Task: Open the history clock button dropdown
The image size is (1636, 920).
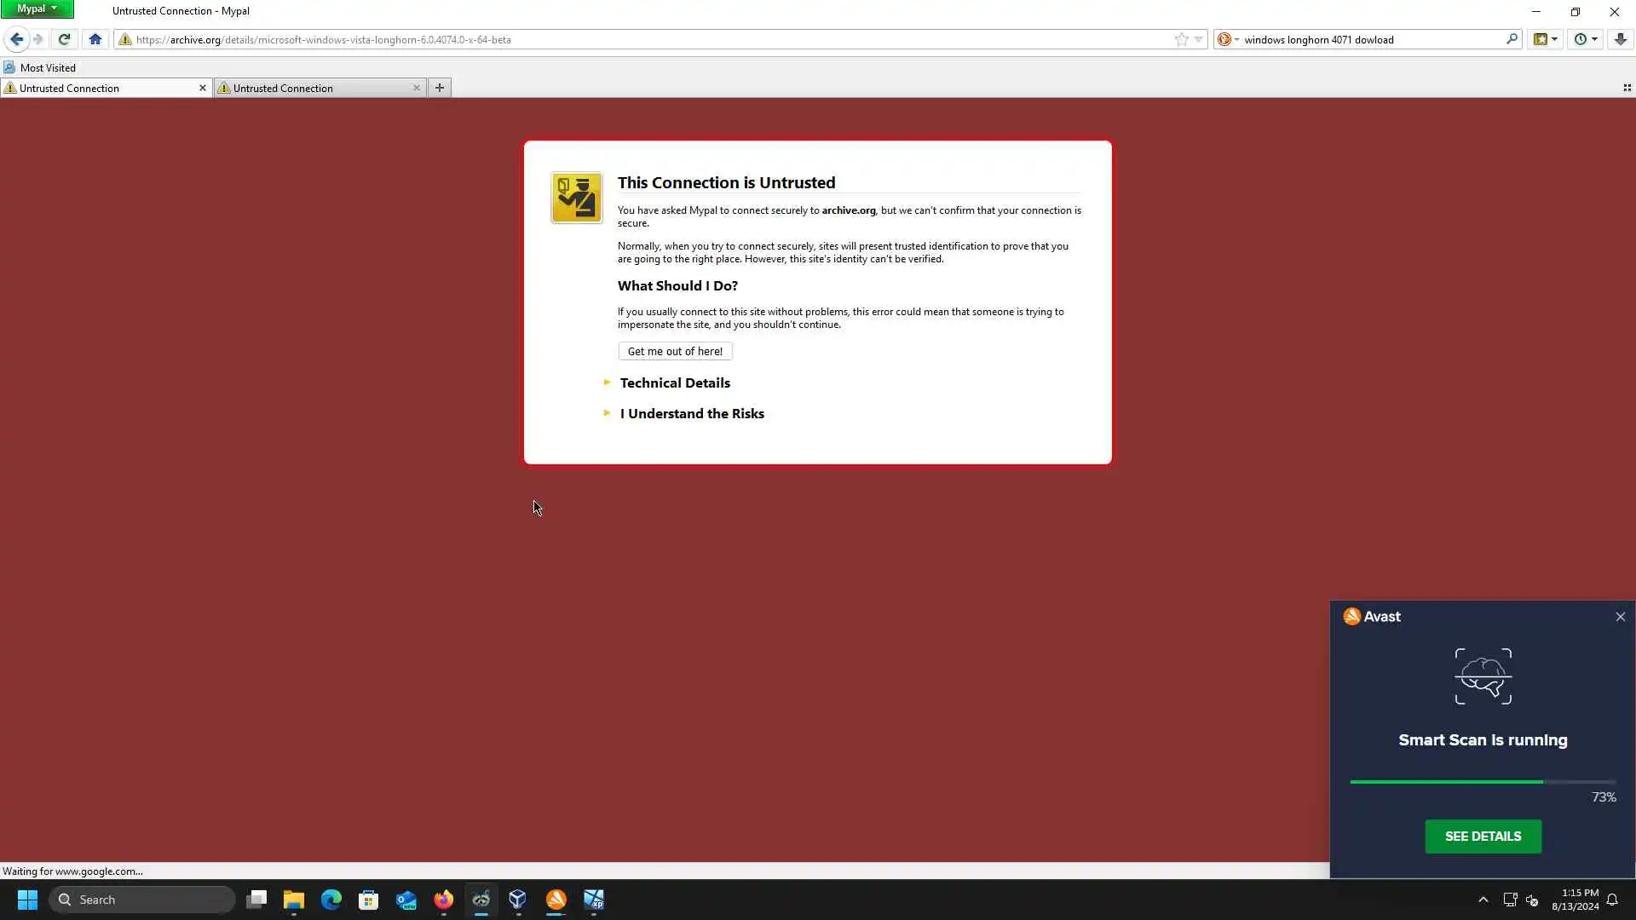Action: point(1585,39)
